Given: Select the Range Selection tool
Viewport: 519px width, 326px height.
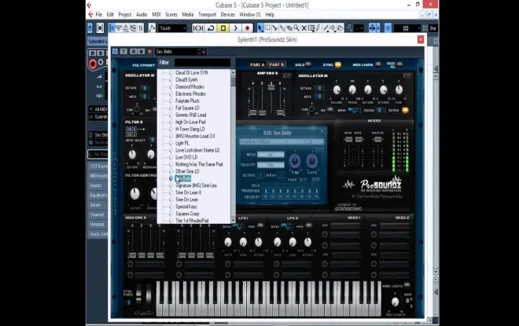Looking at the screenshot, I should pyautogui.click(x=267, y=28).
